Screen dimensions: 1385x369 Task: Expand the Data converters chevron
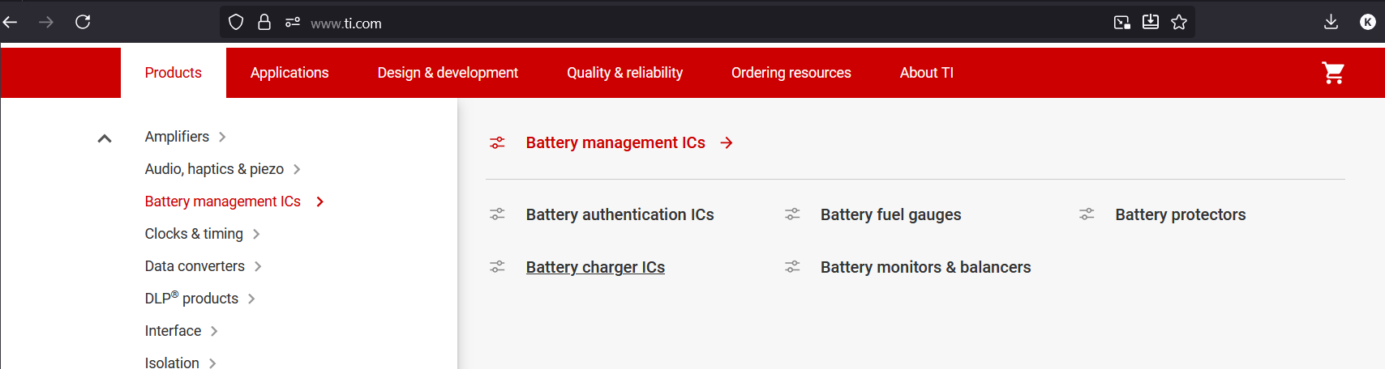(258, 266)
